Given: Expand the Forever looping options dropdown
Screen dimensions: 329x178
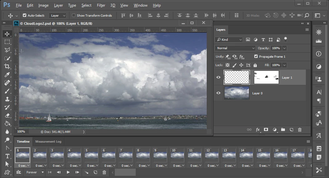Looking at the screenshot, I should point(35,172).
